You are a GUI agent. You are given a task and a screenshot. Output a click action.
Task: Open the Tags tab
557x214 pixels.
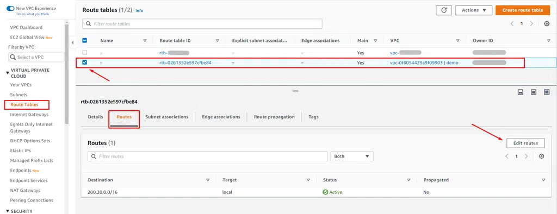click(313, 117)
